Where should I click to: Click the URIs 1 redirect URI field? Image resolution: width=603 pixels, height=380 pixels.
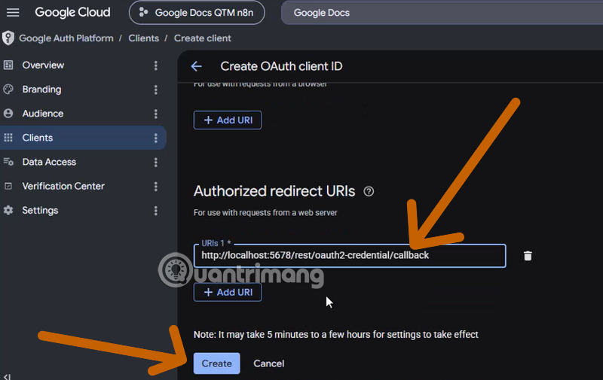tap(350, 256)
